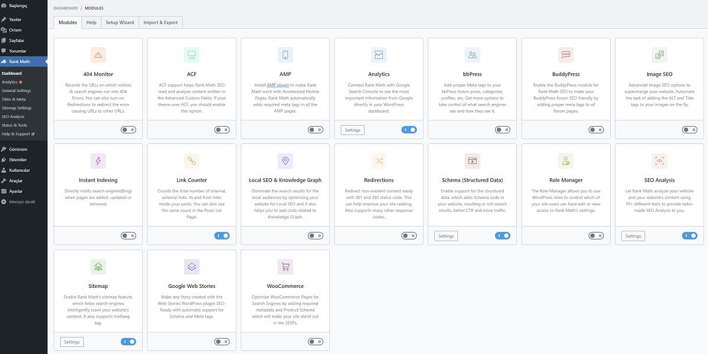Click the AMP mobile module icon
708x354 pixels.
point(285,55)
